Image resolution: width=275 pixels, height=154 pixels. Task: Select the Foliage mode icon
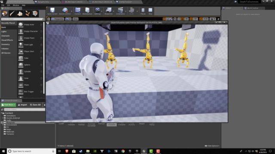pyautogui.click(x=27, y=14)
